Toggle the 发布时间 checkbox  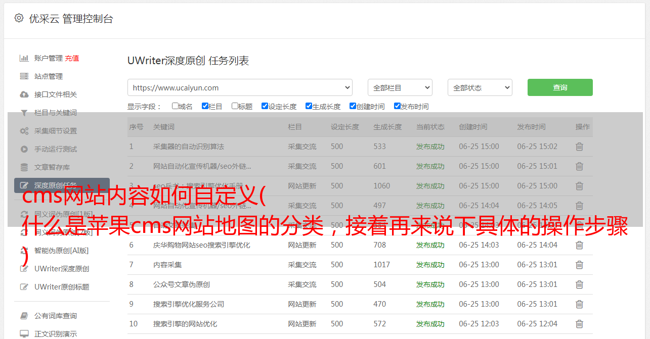tap(397, 106)
